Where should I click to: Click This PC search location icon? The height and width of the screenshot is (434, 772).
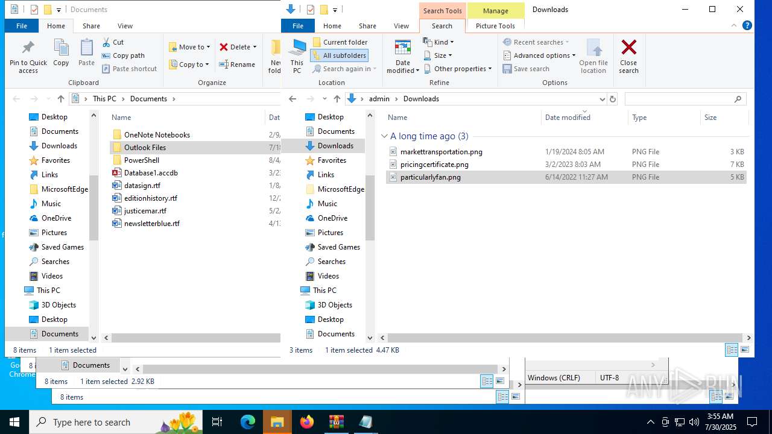click(297, 56)
